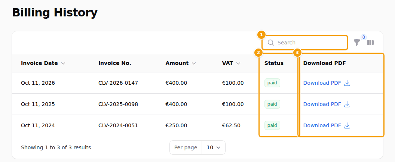The image size is (395, 162).
Task: Click date cell Oct 11, 2024
Action: pyautogui.click(x=38, y=125)
